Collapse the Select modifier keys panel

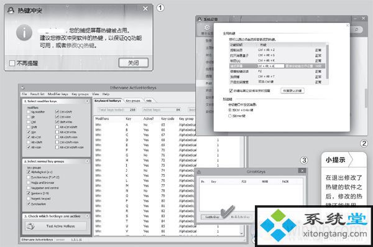click(x=87, y=101)
